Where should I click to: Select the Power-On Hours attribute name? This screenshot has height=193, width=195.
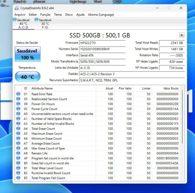43,104
